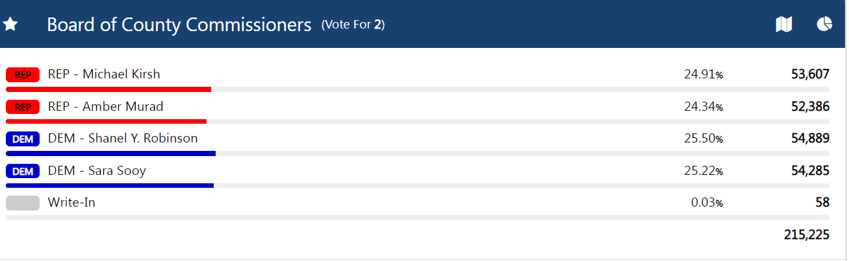849x261 pixels.
Task: Click the Vote For 2 label
Action: 353,25
